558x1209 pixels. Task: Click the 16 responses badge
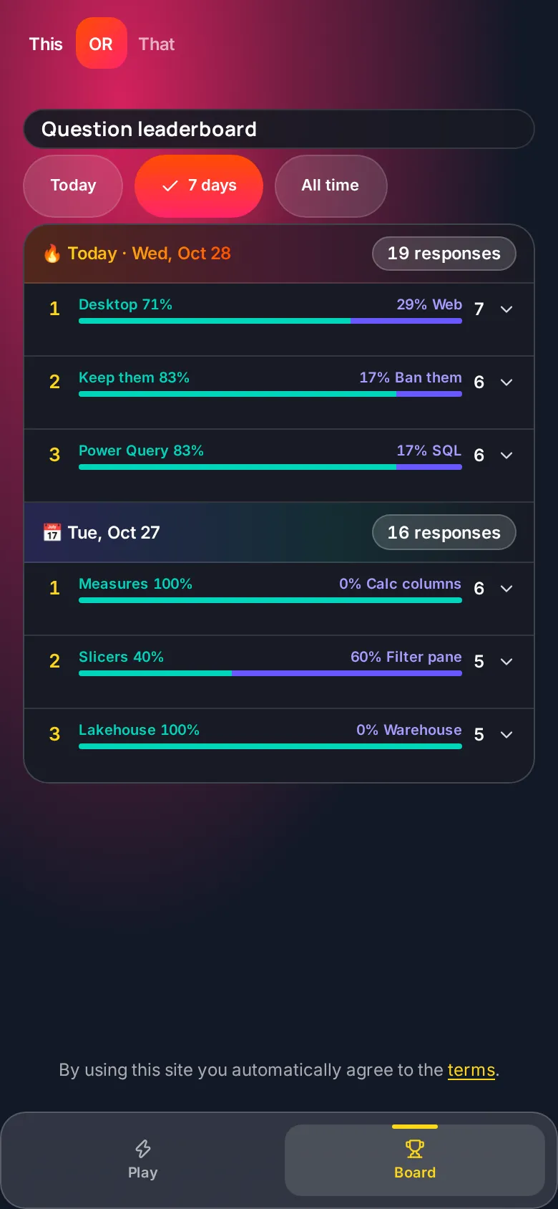tap(444, 533)
